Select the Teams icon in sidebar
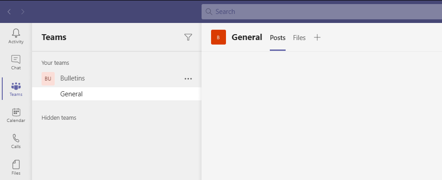This screenshot has width=442, height=180. [x=16, y=89]
